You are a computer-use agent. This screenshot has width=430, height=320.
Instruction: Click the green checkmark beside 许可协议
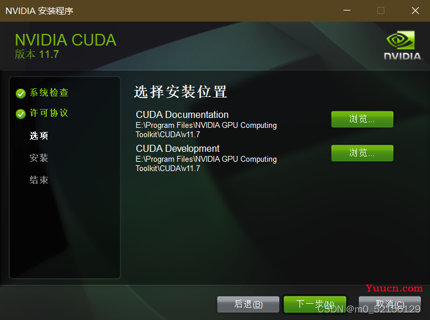point(20,114)
